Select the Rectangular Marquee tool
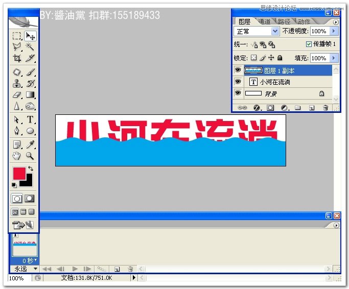Screen dimensions: 349x289 point(17,36)
